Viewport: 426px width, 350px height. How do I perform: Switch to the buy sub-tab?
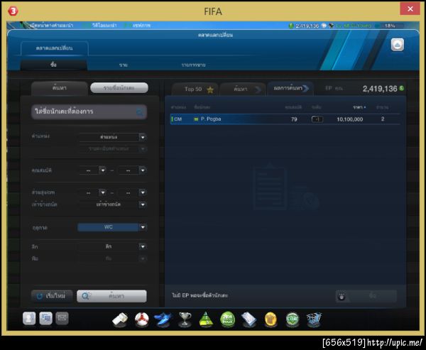coord(53,65)
